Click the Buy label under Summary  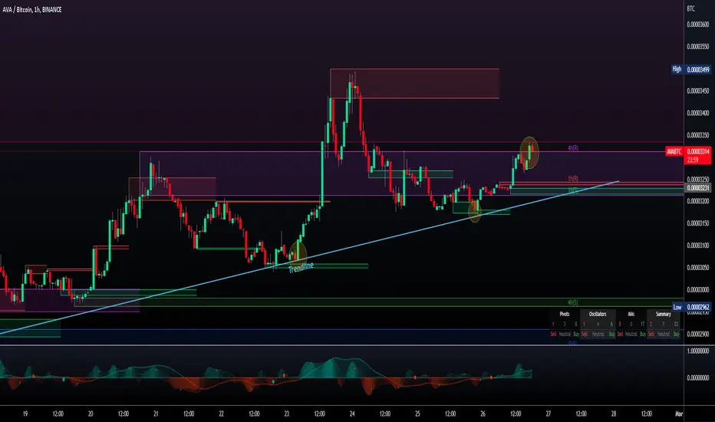coord(676,334)
